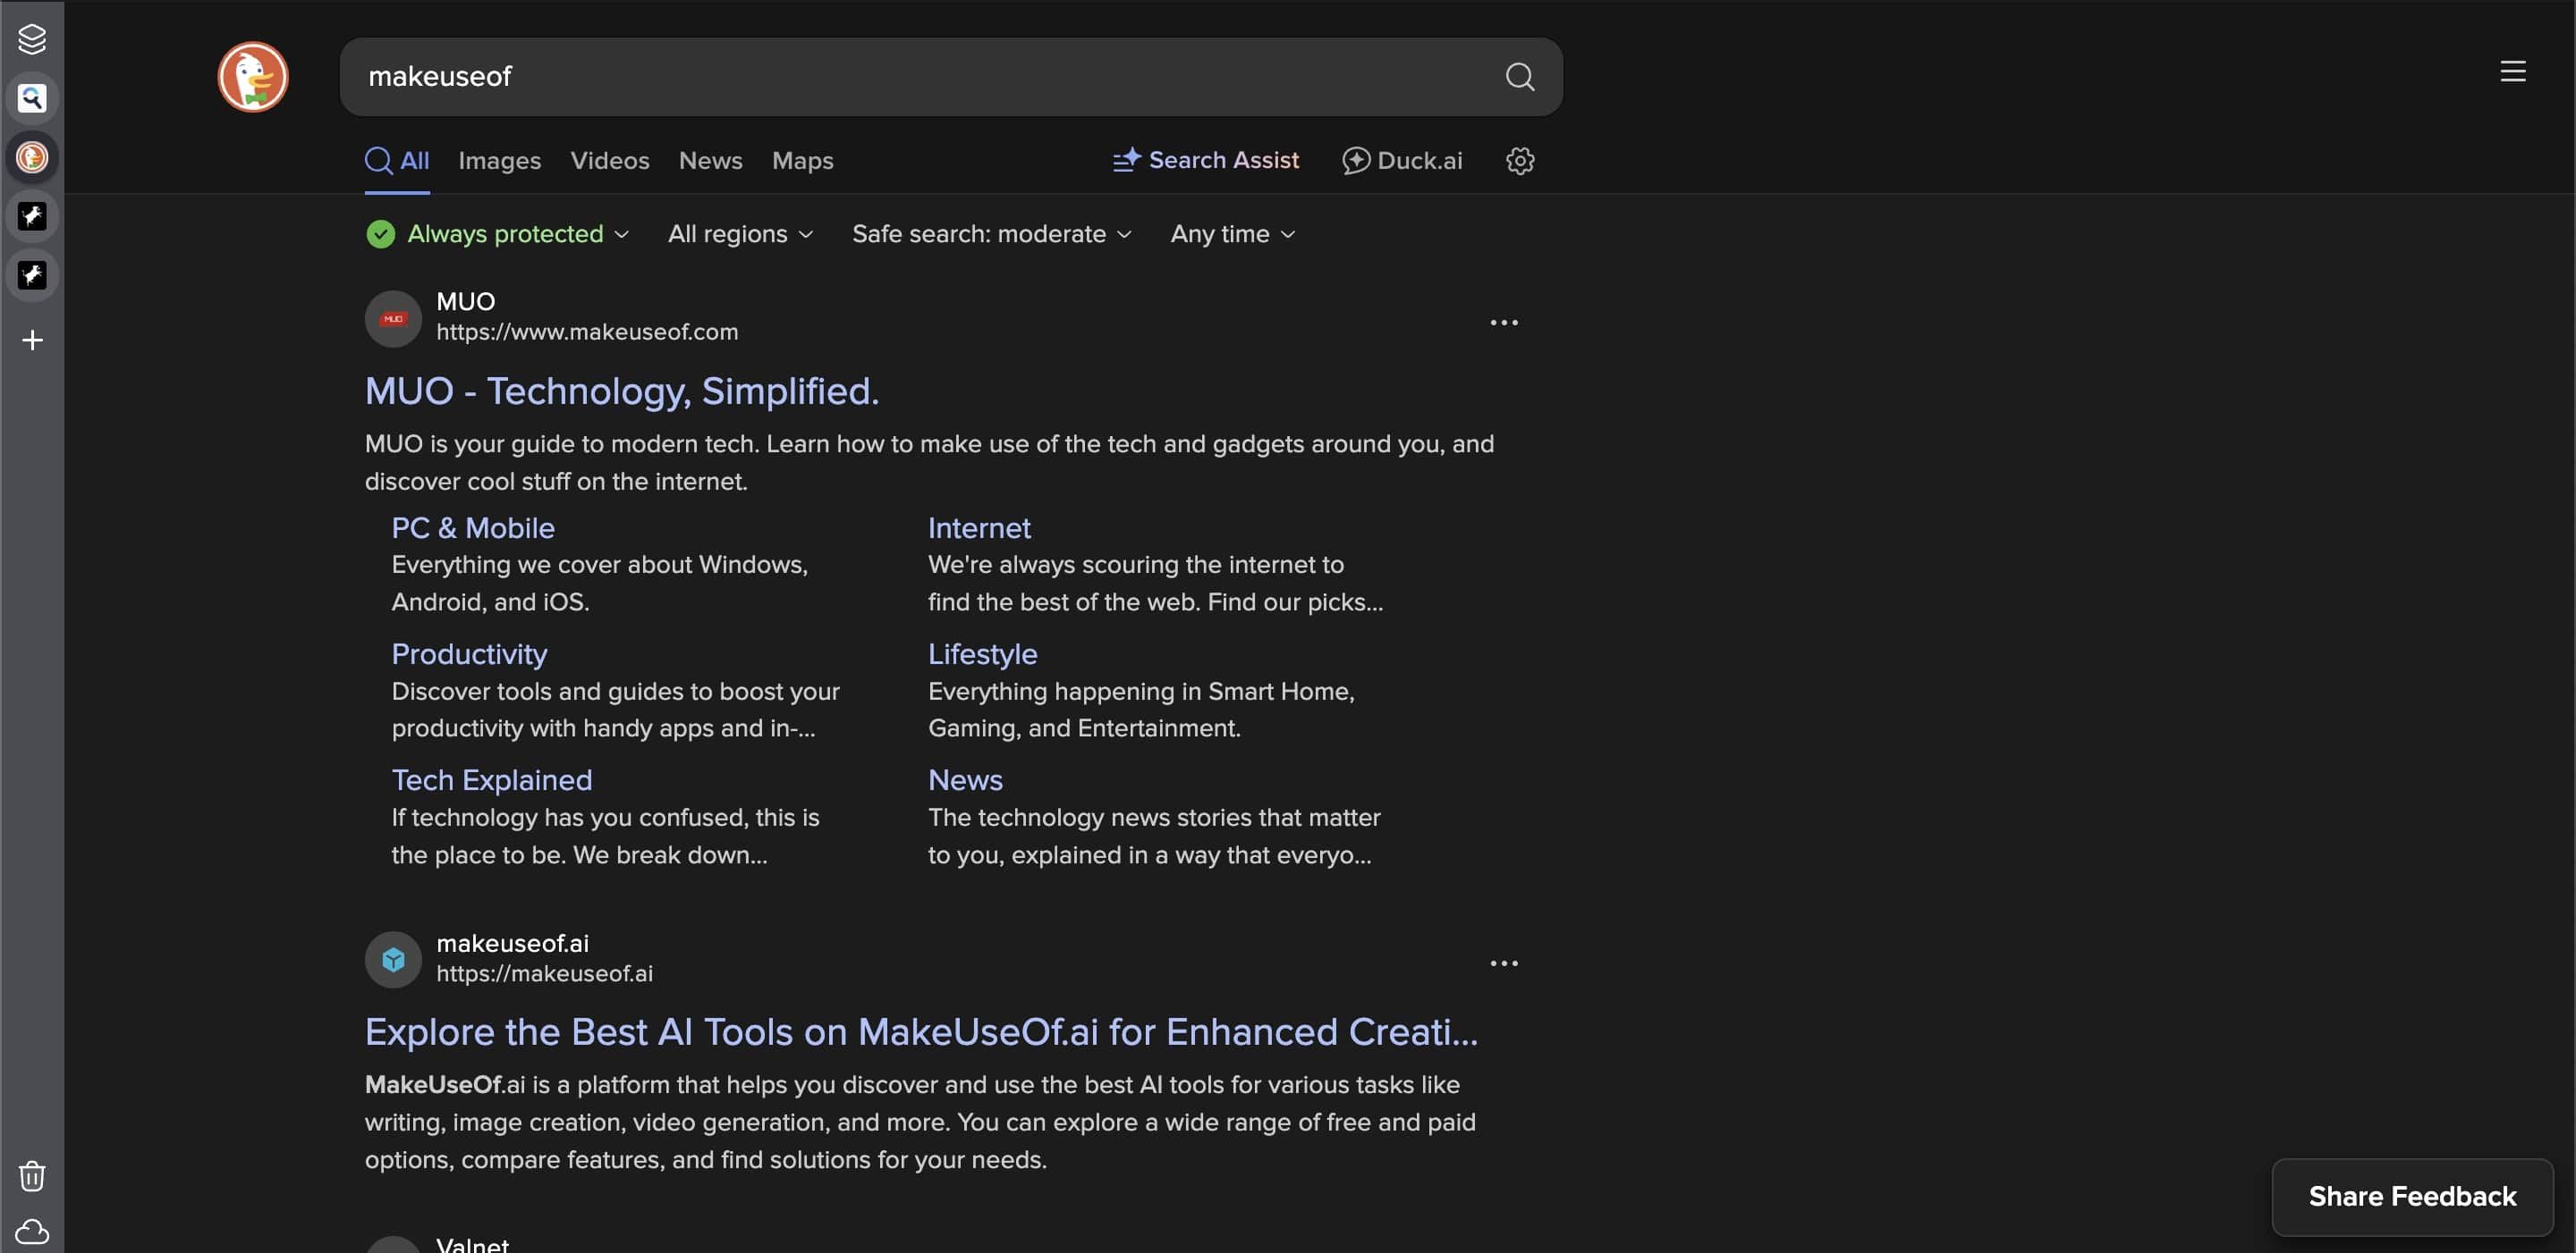The image size is (2576, 1253).
Task: Click the DuckDuckGo logo
Action: [253, 77]
